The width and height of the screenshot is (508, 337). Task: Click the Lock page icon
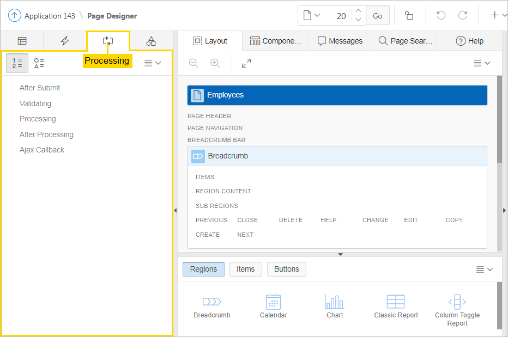point(409,16)
